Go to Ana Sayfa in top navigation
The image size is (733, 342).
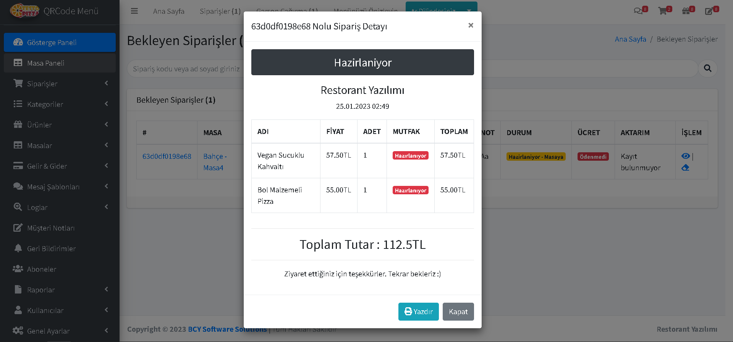(168, 11)
